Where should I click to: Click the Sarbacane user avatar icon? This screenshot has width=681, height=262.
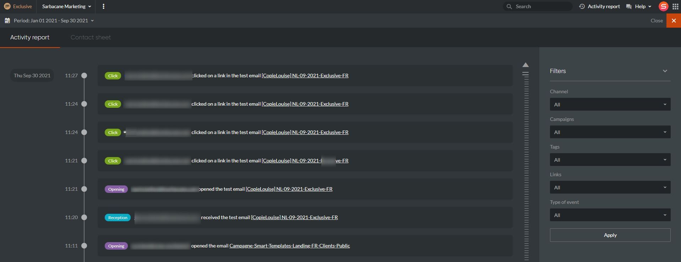[663, 6]
